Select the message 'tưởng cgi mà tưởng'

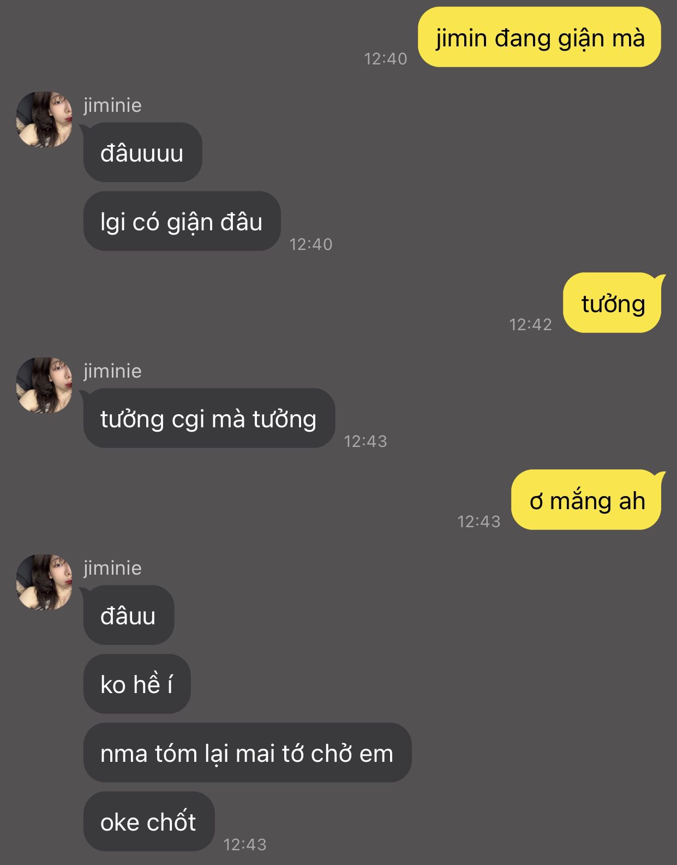[209, 418]
